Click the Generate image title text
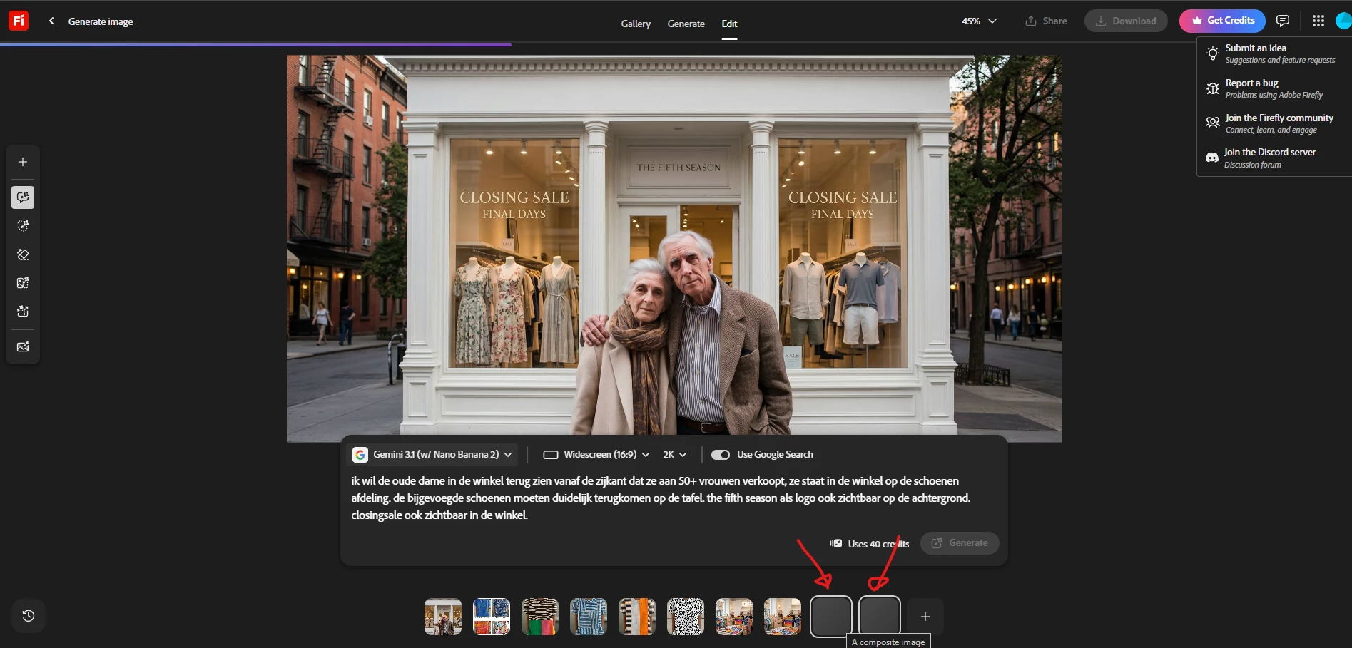 101,21
